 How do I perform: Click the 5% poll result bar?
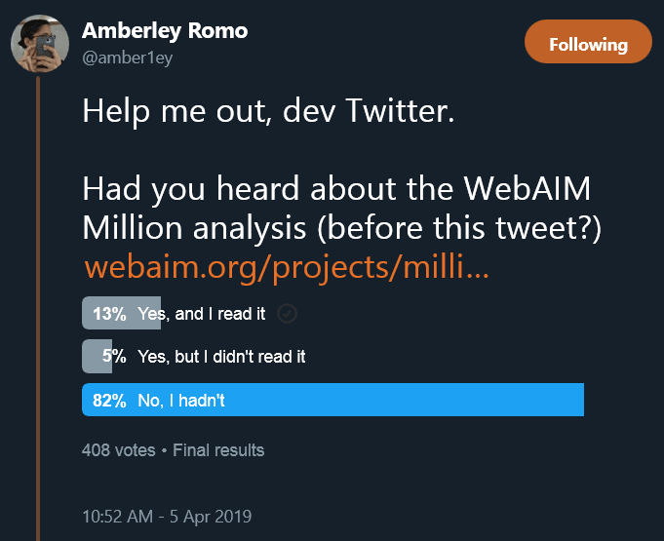[x=97, y=356]
